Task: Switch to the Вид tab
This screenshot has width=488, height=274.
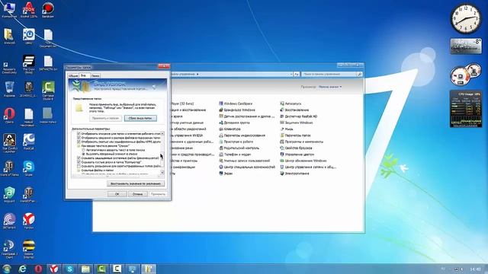Action: point(83,75)
